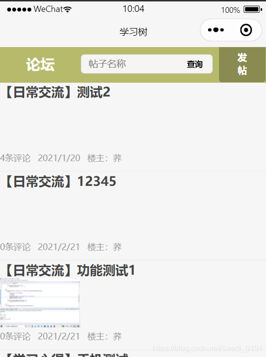Click the 学习树 page title
Viewport: 266px width, 357px height.
coord(133,32)
